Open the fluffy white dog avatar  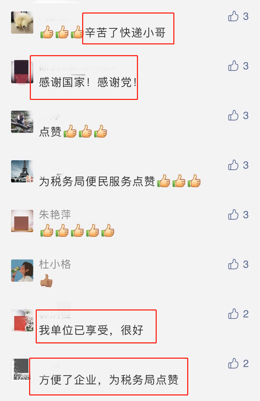click(22, 23)
